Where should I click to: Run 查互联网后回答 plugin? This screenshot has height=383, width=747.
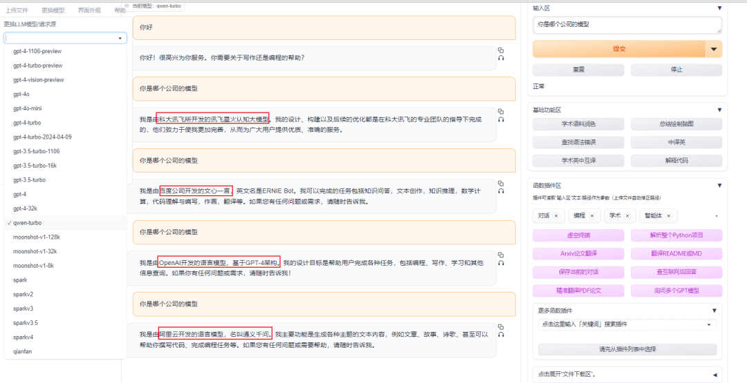(676, 273)
